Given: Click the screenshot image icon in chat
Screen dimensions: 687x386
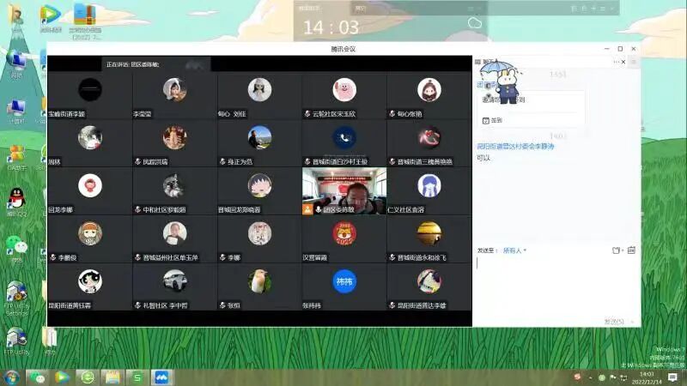Looking at the screenshot, I should coord(631,250).
